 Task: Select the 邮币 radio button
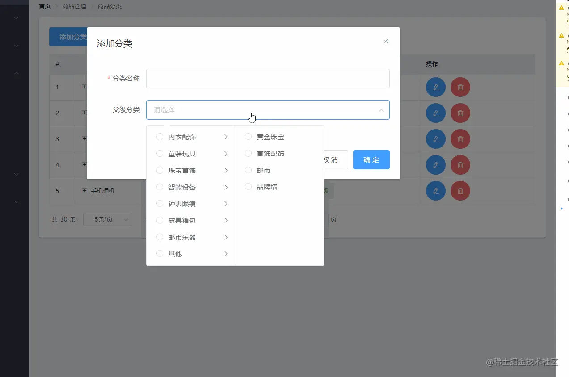pyautogui.click(x=248, y=170)
